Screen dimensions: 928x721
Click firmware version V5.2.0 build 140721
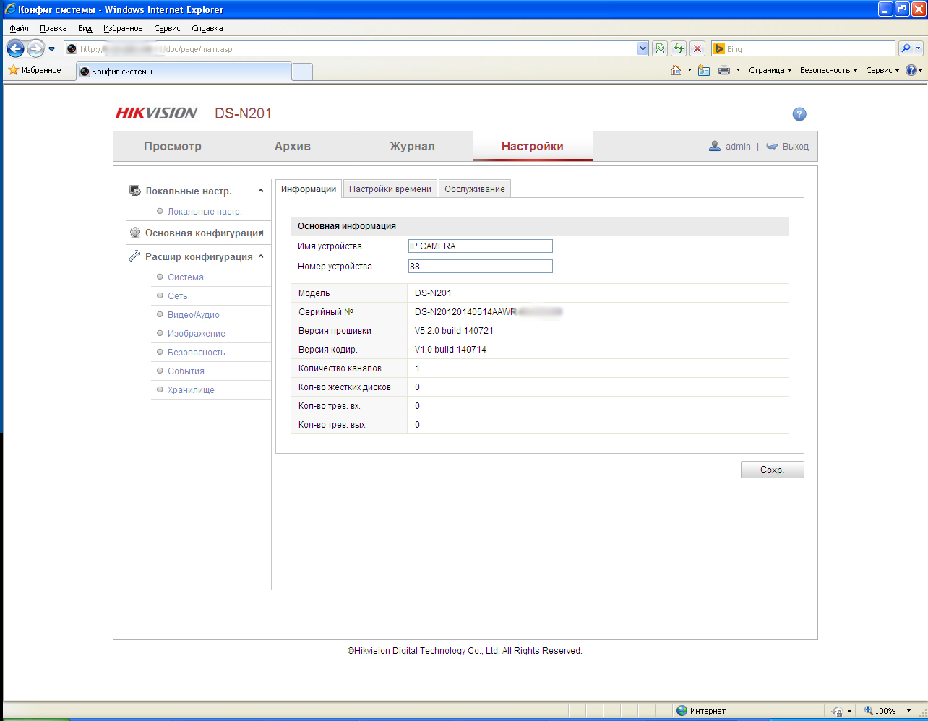tap(454, 331)
